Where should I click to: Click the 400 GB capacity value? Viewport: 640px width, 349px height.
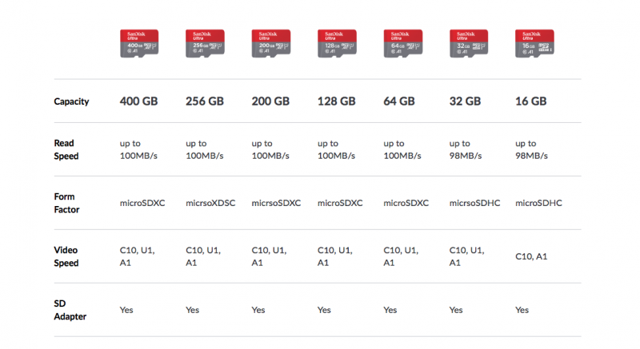click(x=138, y=101)
